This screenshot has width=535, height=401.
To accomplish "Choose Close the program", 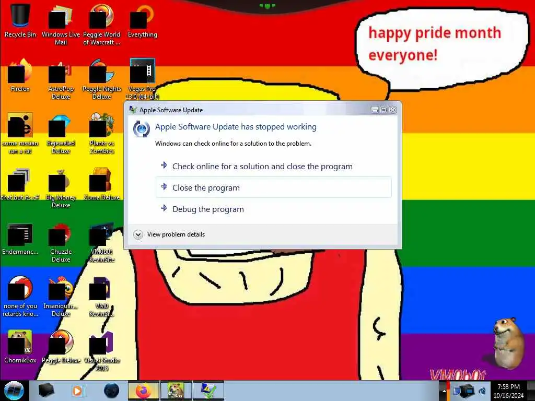I will (274, 187).
